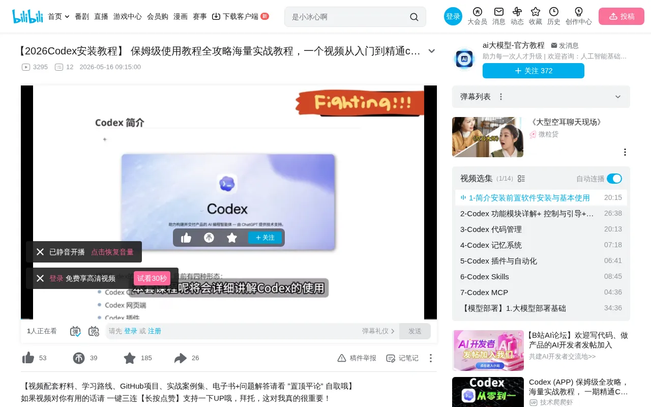This screenshot has width=651, height=407.
Task: Dismiss the 已静音开播 notice
Action: point(40,252)
